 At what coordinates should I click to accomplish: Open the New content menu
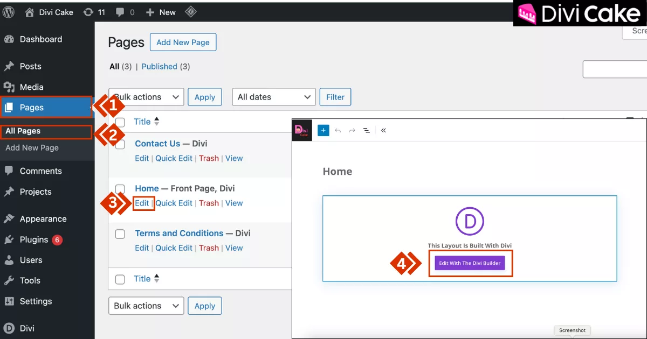[161, 12]
